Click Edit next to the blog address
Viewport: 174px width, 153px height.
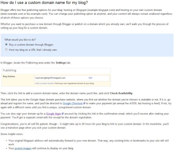[91, 78]
